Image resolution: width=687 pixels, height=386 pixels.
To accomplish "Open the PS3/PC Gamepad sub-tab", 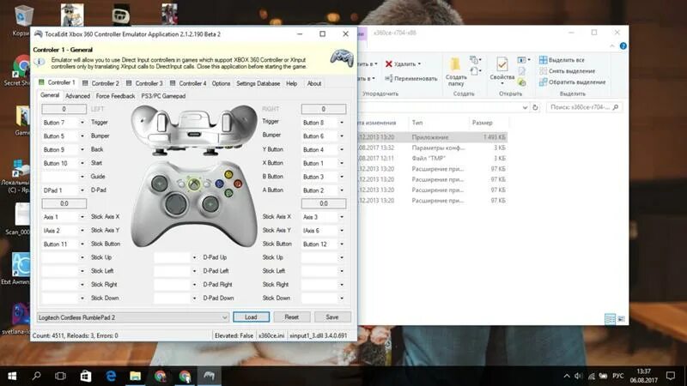I will (x=163, y=96).
